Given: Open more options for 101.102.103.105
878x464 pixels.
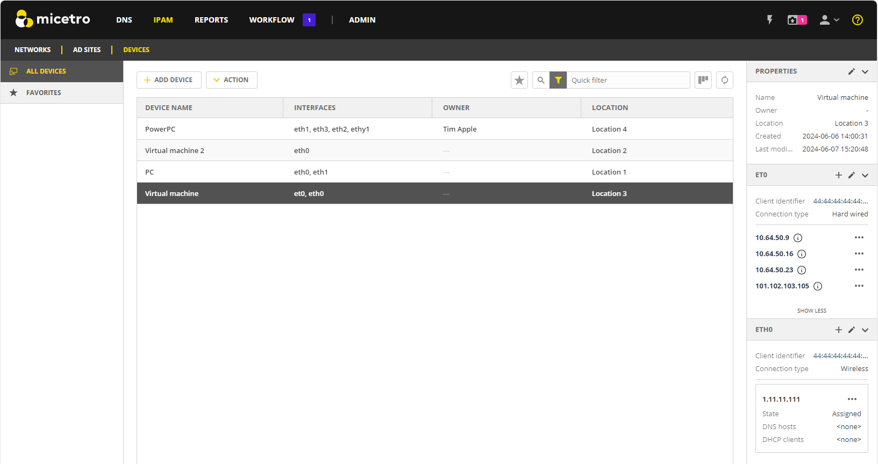Looking at the screenshot, I should pyautogui.click(x=859, y=286).
